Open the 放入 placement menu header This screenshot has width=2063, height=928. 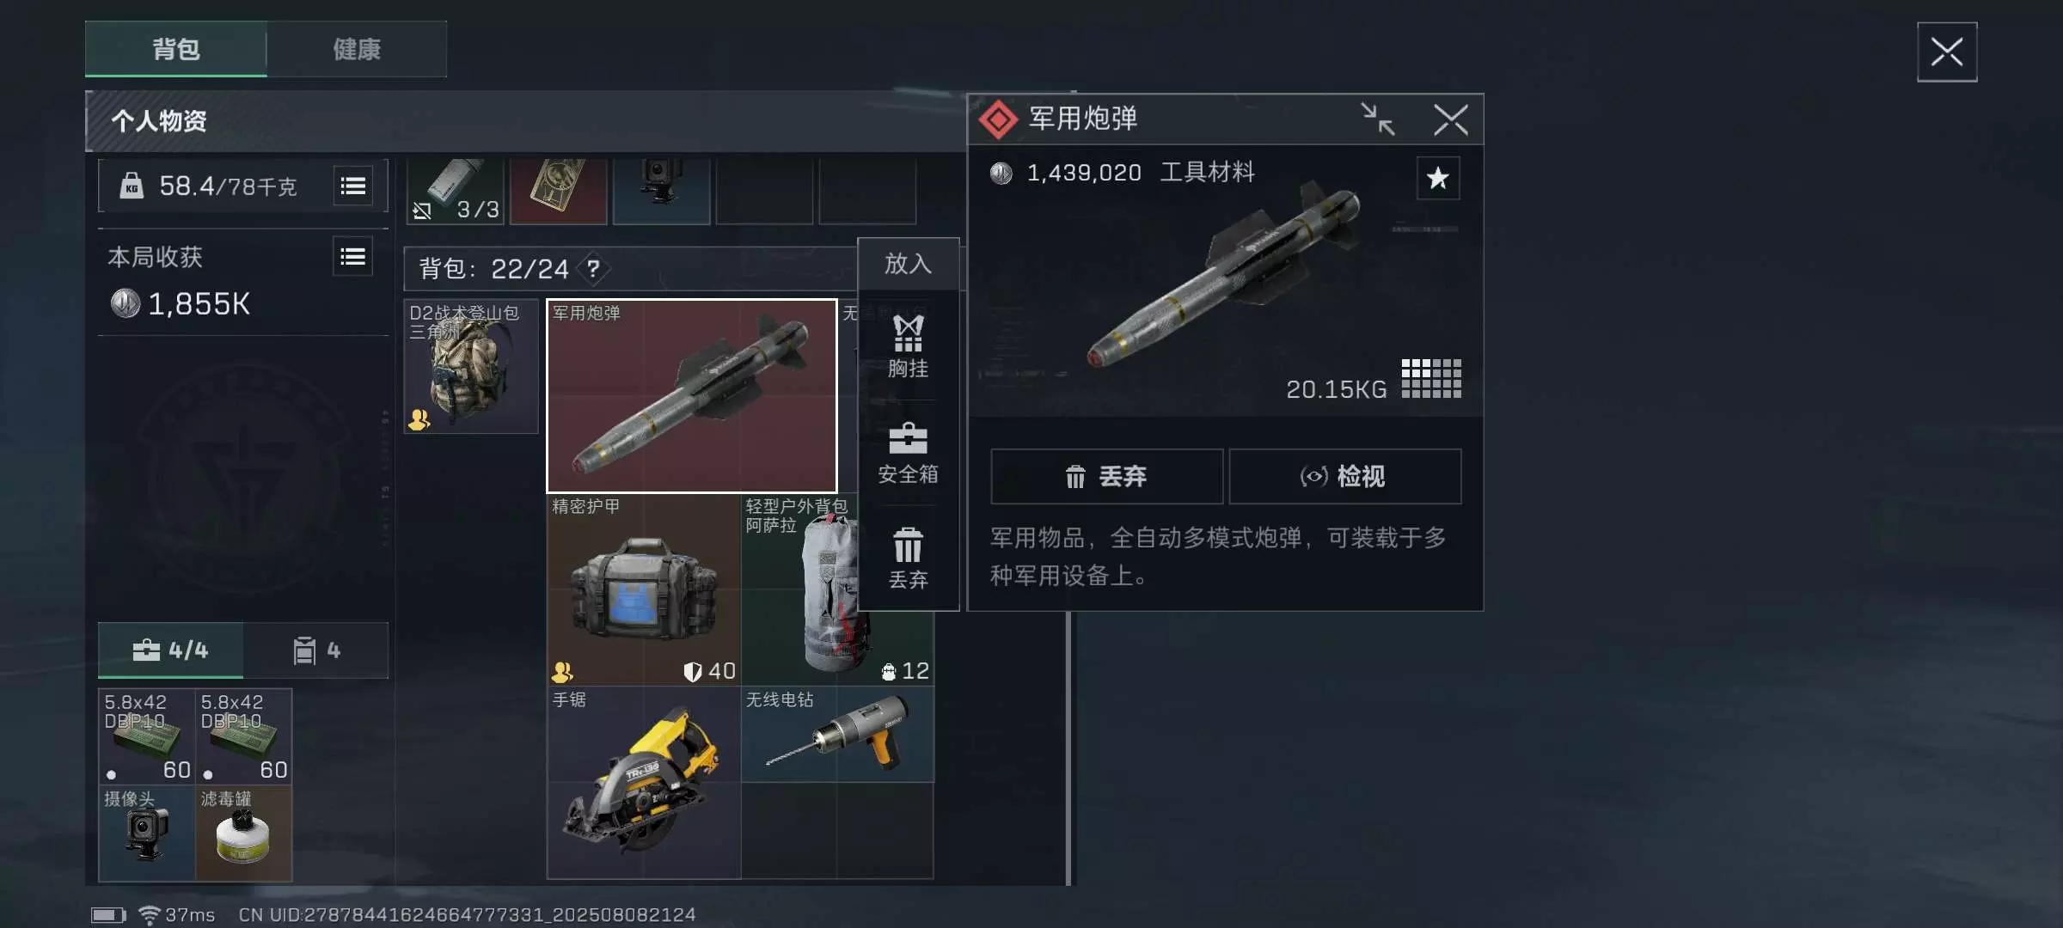click(908, 264)
